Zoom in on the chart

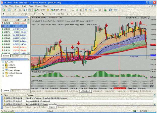coord(86,10)
